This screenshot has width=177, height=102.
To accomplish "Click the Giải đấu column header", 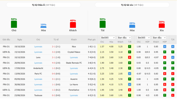I will (6, 39).
